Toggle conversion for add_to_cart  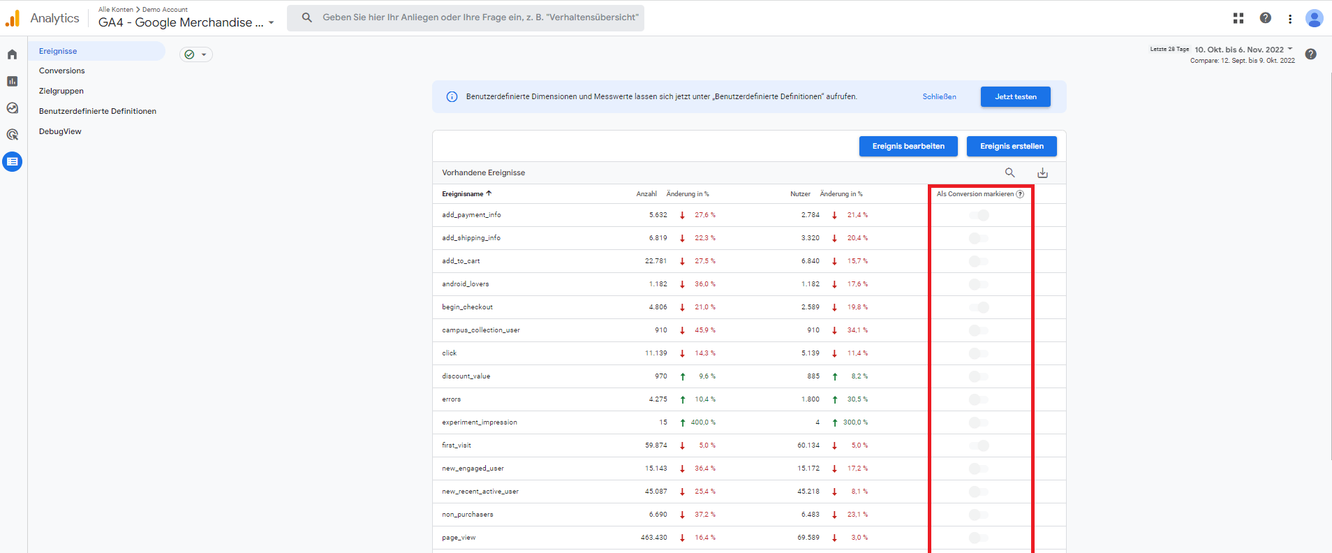(x=979, y=261)
